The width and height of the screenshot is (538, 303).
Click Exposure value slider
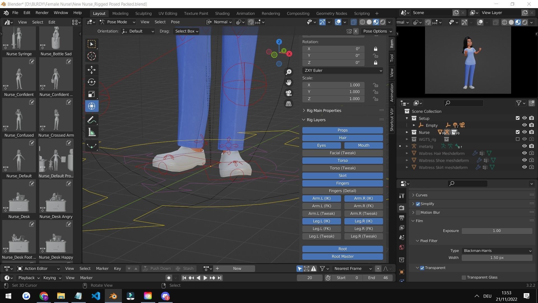point(497,231)
